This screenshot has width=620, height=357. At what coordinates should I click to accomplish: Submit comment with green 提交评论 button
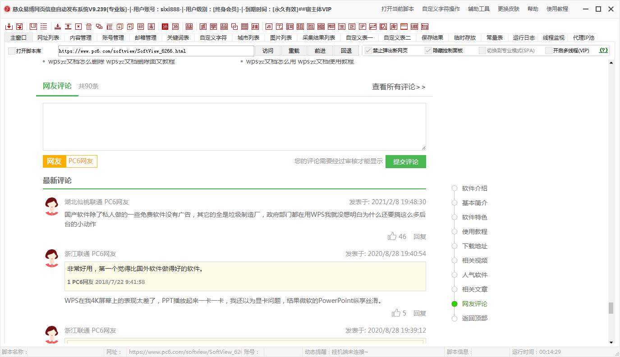click(x=406, y=162)
